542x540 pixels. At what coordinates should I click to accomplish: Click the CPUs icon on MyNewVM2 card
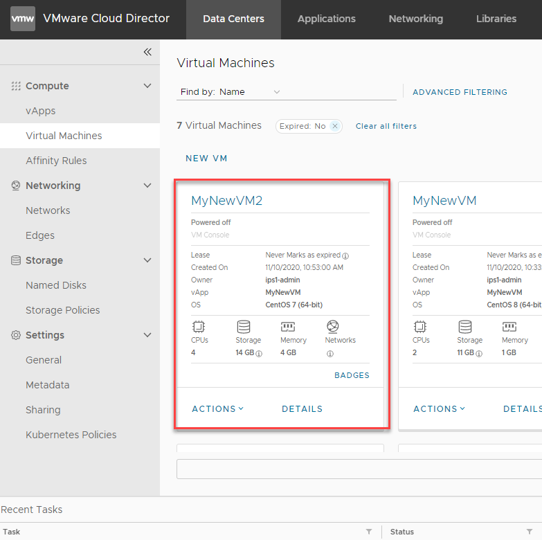[x=199, y=326]
